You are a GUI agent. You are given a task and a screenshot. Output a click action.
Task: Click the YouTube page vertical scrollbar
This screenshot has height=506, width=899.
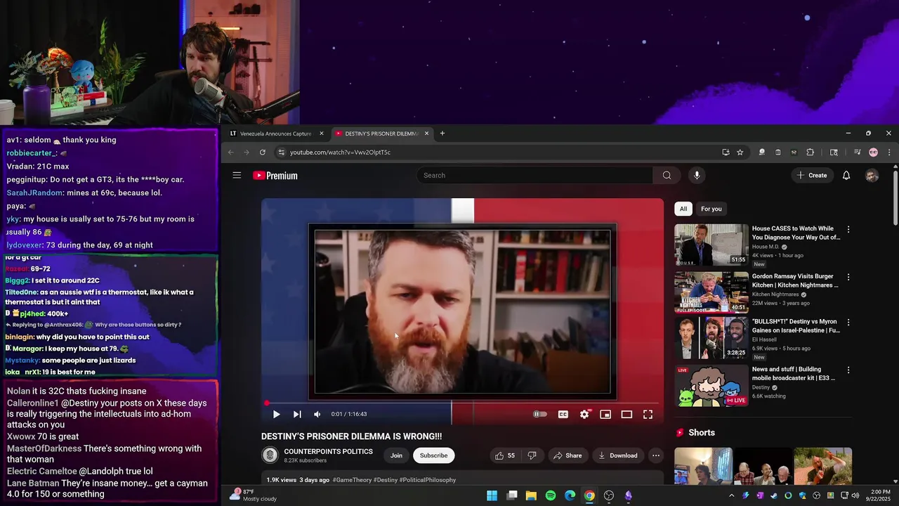[x=895, y=197]
